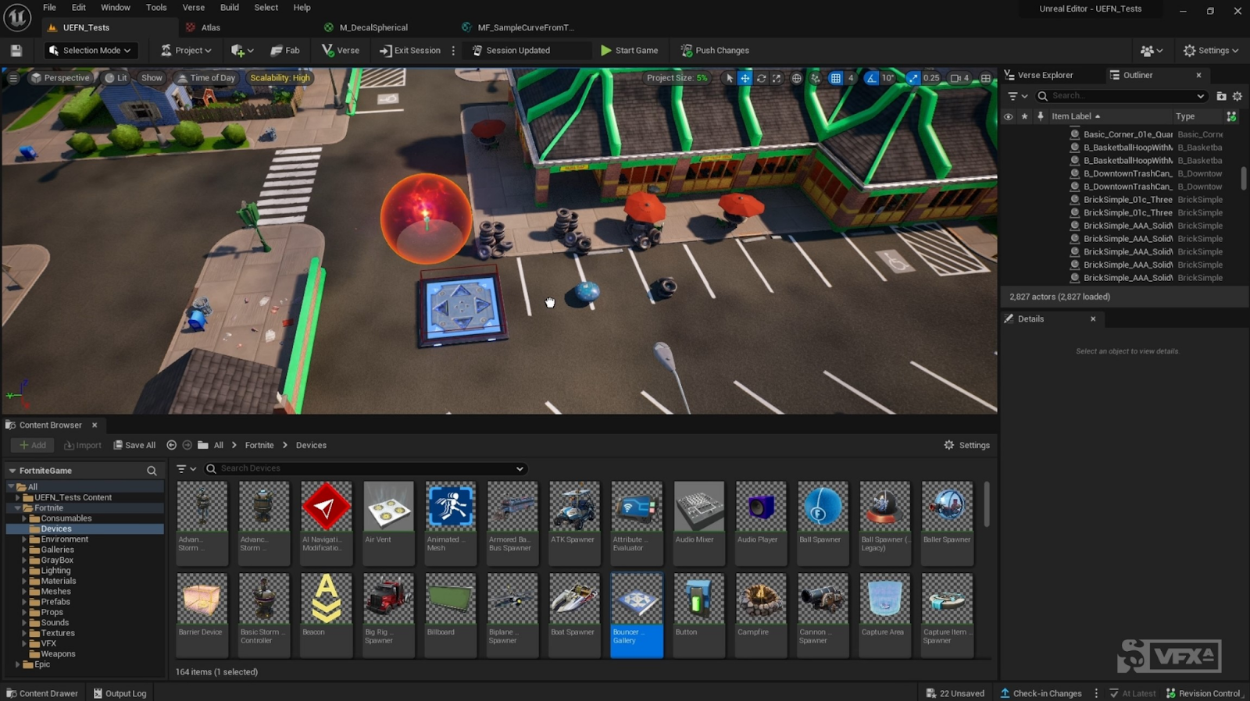Open Fab from the toolbar
This screenshot has width=1250, height=701.
point(285,51)
